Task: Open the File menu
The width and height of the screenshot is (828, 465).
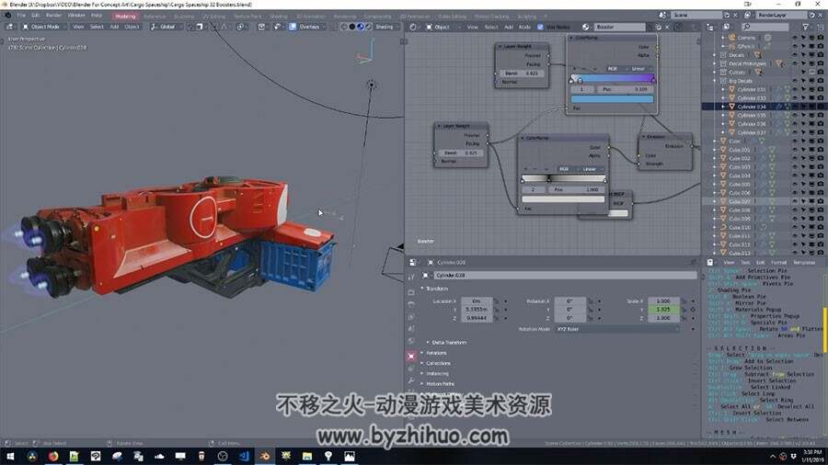Action: coord(21,16)
